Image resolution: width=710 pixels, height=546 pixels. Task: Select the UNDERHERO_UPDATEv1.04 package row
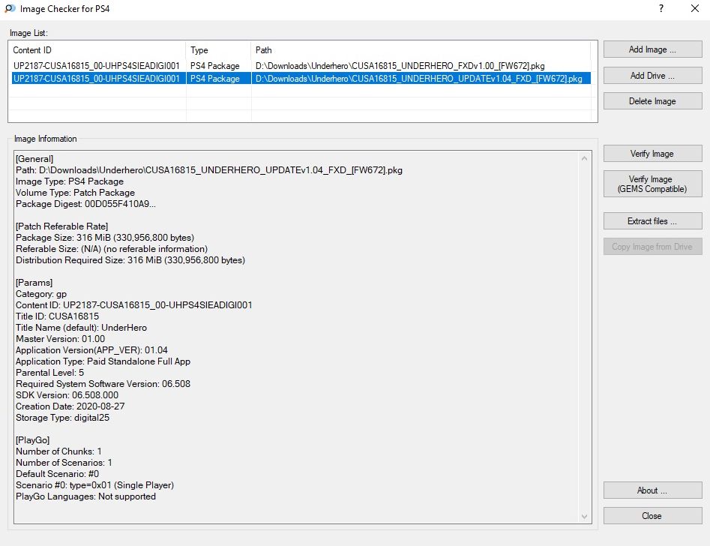click(x=300, y=78)
